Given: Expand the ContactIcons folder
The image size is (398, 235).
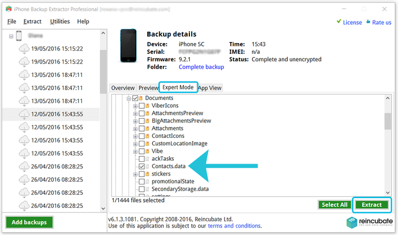Looking at the screenshot, I should [135, 136].
